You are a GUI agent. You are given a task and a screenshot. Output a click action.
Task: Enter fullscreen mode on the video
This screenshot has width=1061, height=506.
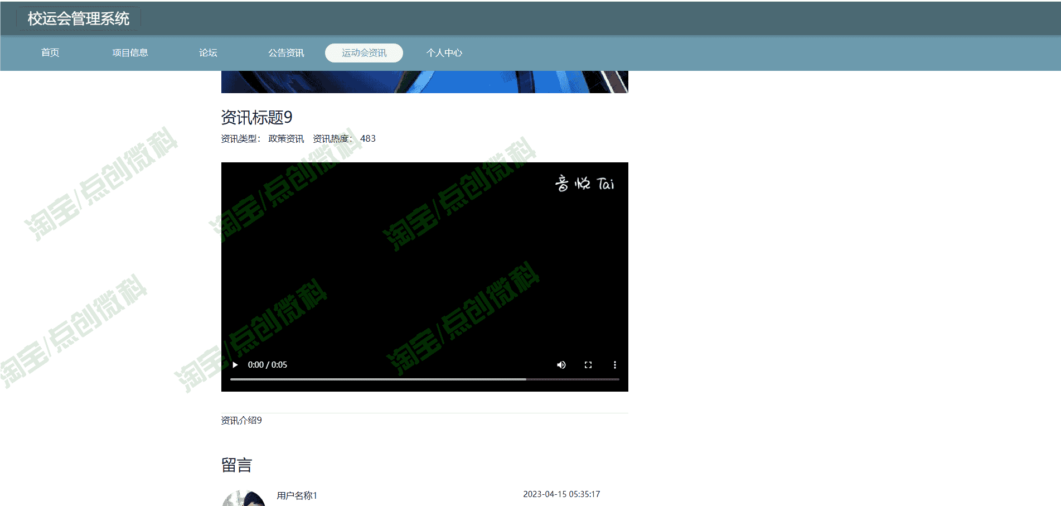click(x=588, y=365)
